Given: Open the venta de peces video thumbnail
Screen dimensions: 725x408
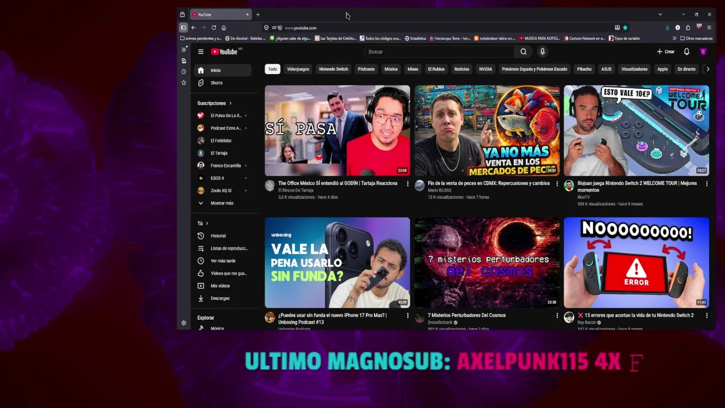Looking at the screenshot, I should coord(487,130).
